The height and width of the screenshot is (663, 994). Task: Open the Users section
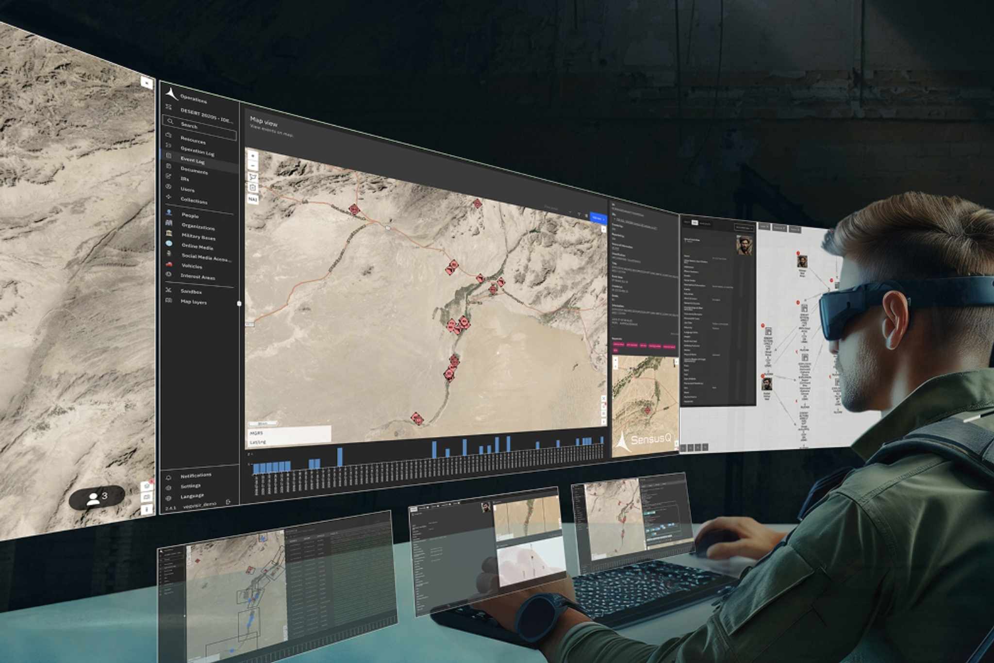(187, 190)
